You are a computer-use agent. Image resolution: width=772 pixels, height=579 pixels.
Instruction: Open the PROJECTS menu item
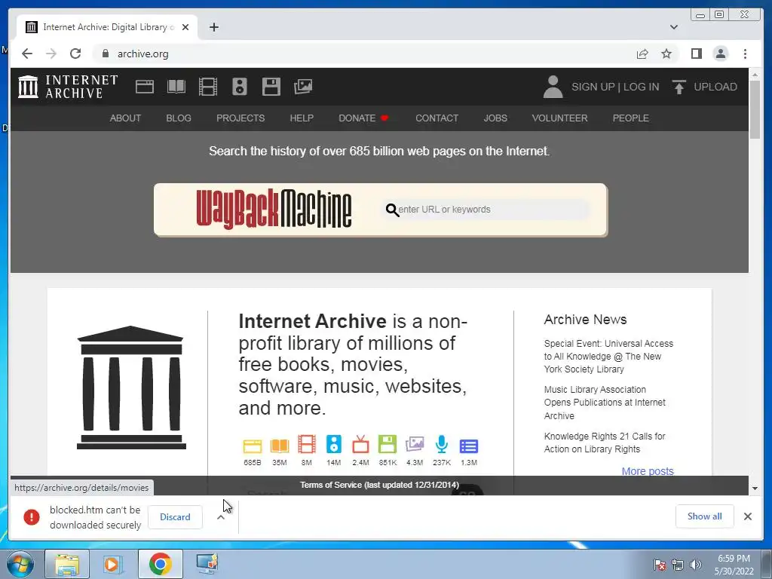[x=240, y=118]
